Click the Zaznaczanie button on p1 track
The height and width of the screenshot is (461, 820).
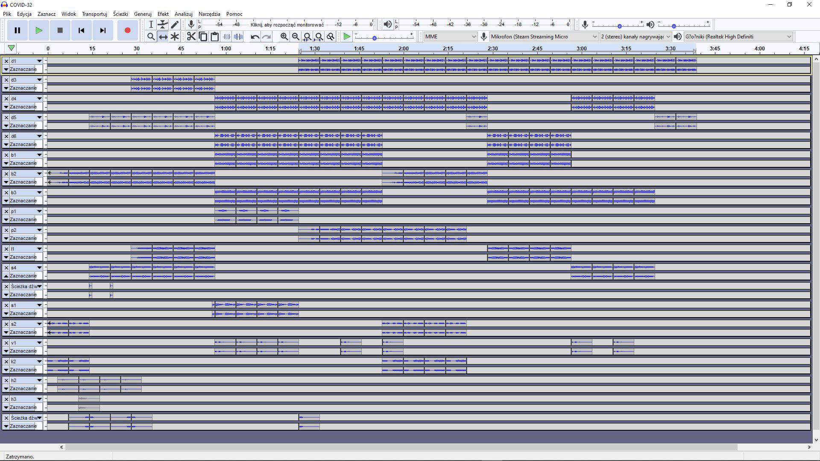click(x=23, y=219)
